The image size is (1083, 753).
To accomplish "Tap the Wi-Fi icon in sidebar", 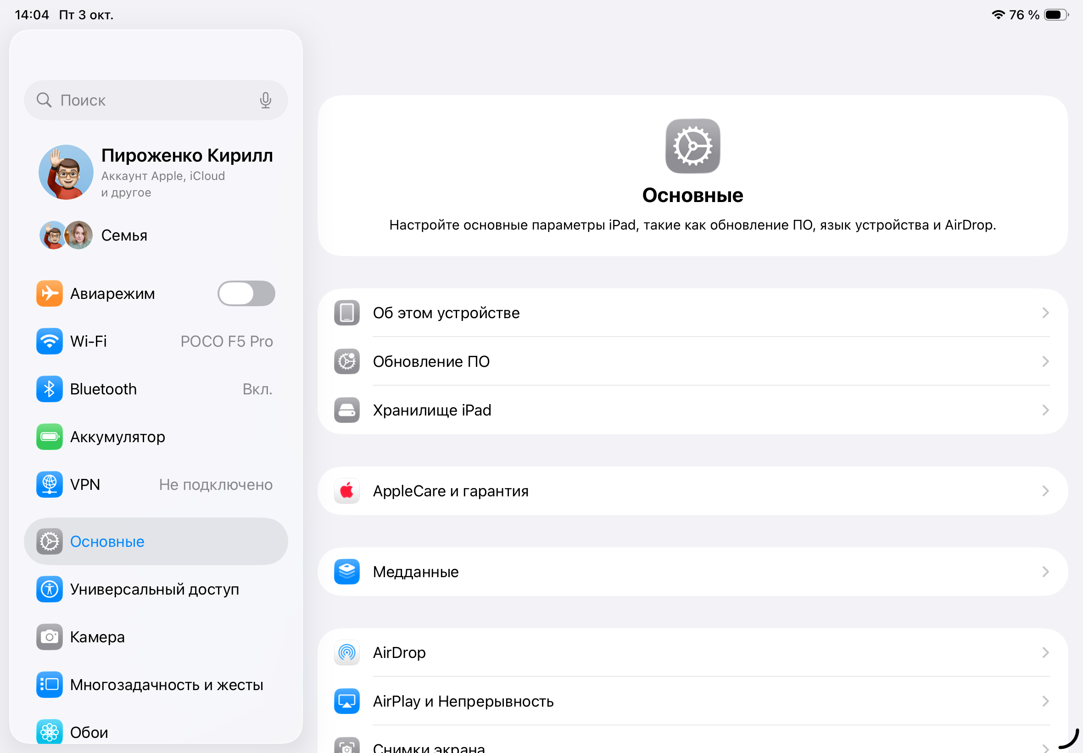I will [50, 341].
